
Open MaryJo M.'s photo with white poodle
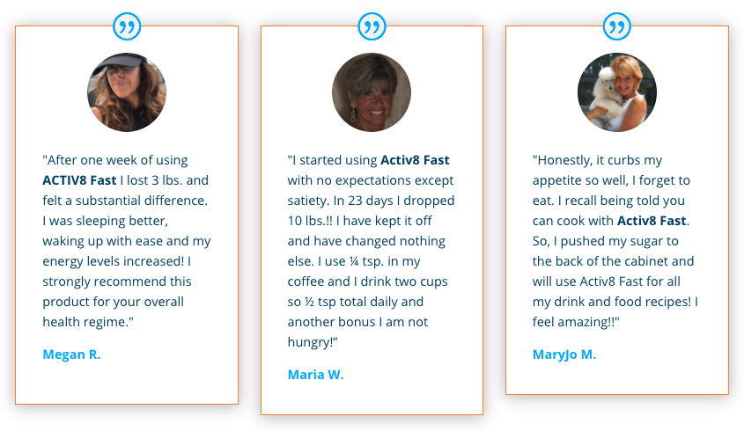point(617,92)
